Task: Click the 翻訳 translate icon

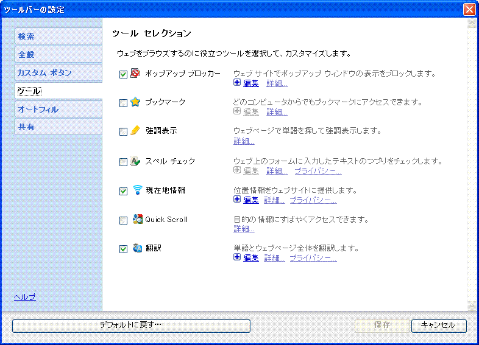Action: coord(137,248)
